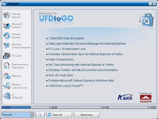Click the A-DATA logo
Image resolution: width=158 pixels, height=119 pixels.
tap(125, 97)
